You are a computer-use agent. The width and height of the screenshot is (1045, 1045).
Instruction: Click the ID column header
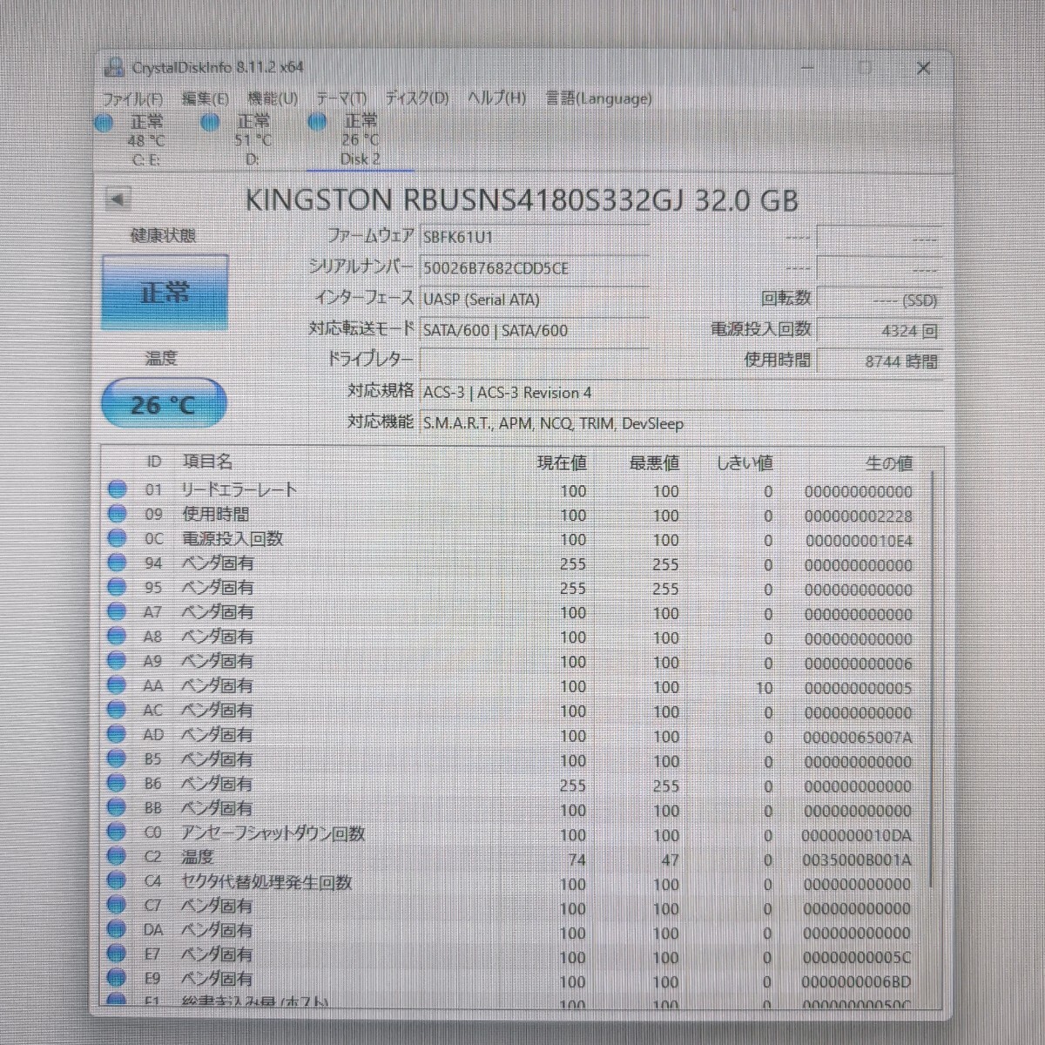(153, 462)
